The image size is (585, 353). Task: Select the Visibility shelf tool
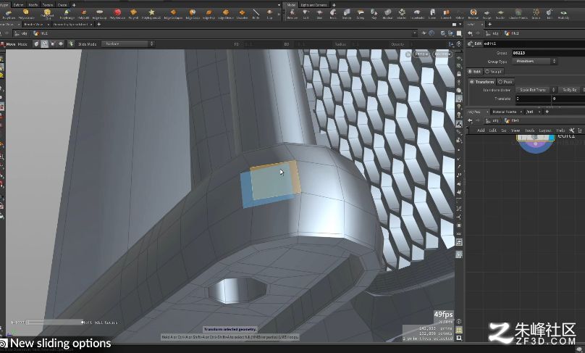pos(563,14)
